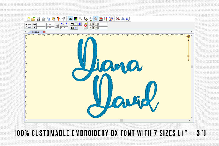Click the rotate right blue arrow
Image resolution: width=219 pixels, height=146 pixels.
pos(66,24)
